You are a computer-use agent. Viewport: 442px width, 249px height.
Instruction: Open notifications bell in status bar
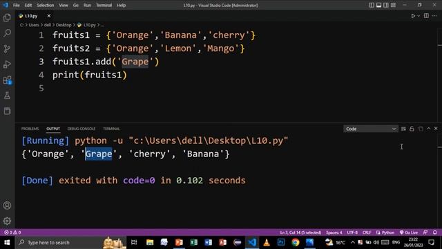[434, 232]
